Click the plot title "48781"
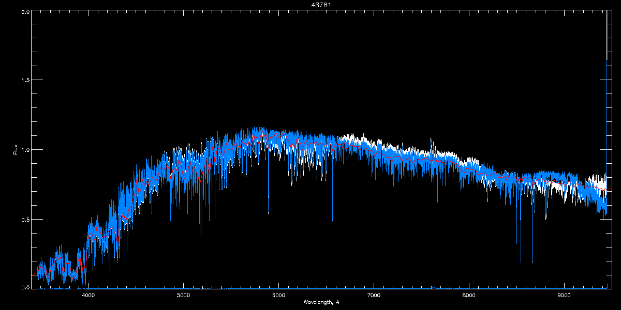 click(321, 5)
